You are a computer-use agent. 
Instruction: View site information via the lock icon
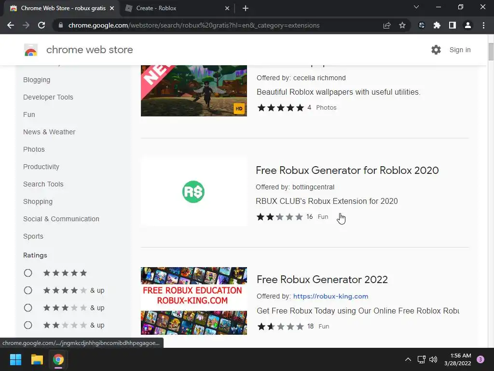pos(61,25)
